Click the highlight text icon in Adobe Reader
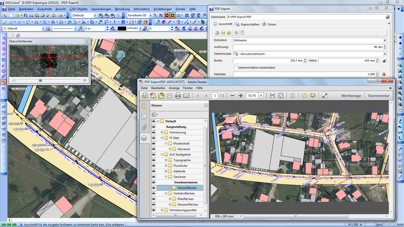 pyautogui.click(x=313, y=96)
